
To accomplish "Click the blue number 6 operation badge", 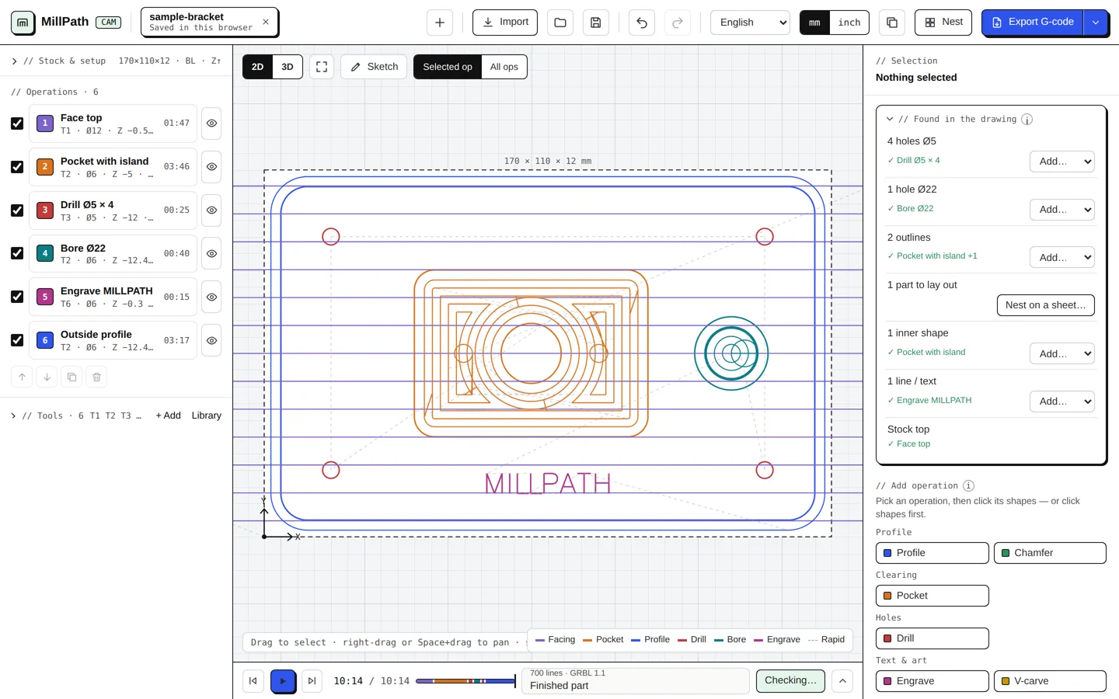I will (45, 340).
